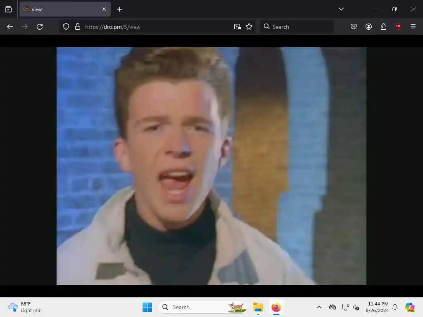Image resolution: width=423 pixels, height=317 pixels.
Task: Open clock showing 11:44 PM
Action: [x=377, y=307]
